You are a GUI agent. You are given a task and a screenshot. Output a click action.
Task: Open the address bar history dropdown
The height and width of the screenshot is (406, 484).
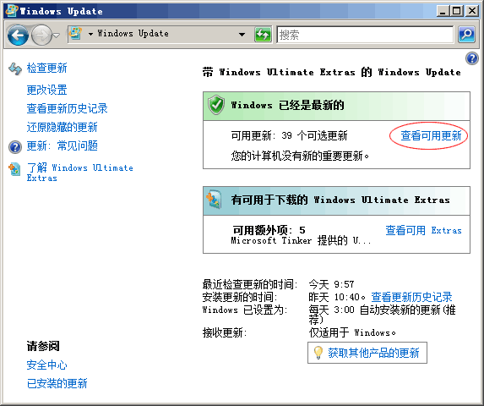242,35
